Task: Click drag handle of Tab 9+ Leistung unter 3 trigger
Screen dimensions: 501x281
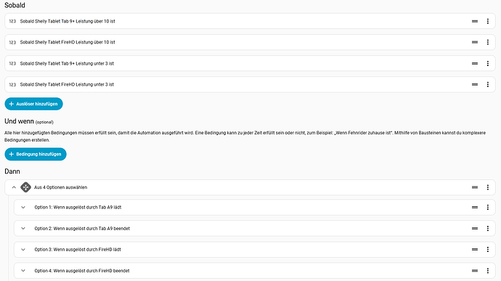Action: tap(475, 63)
